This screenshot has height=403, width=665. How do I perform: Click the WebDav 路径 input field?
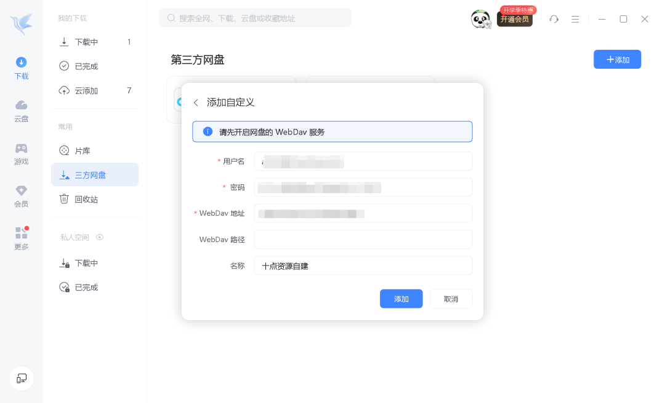tap(363, 240)
